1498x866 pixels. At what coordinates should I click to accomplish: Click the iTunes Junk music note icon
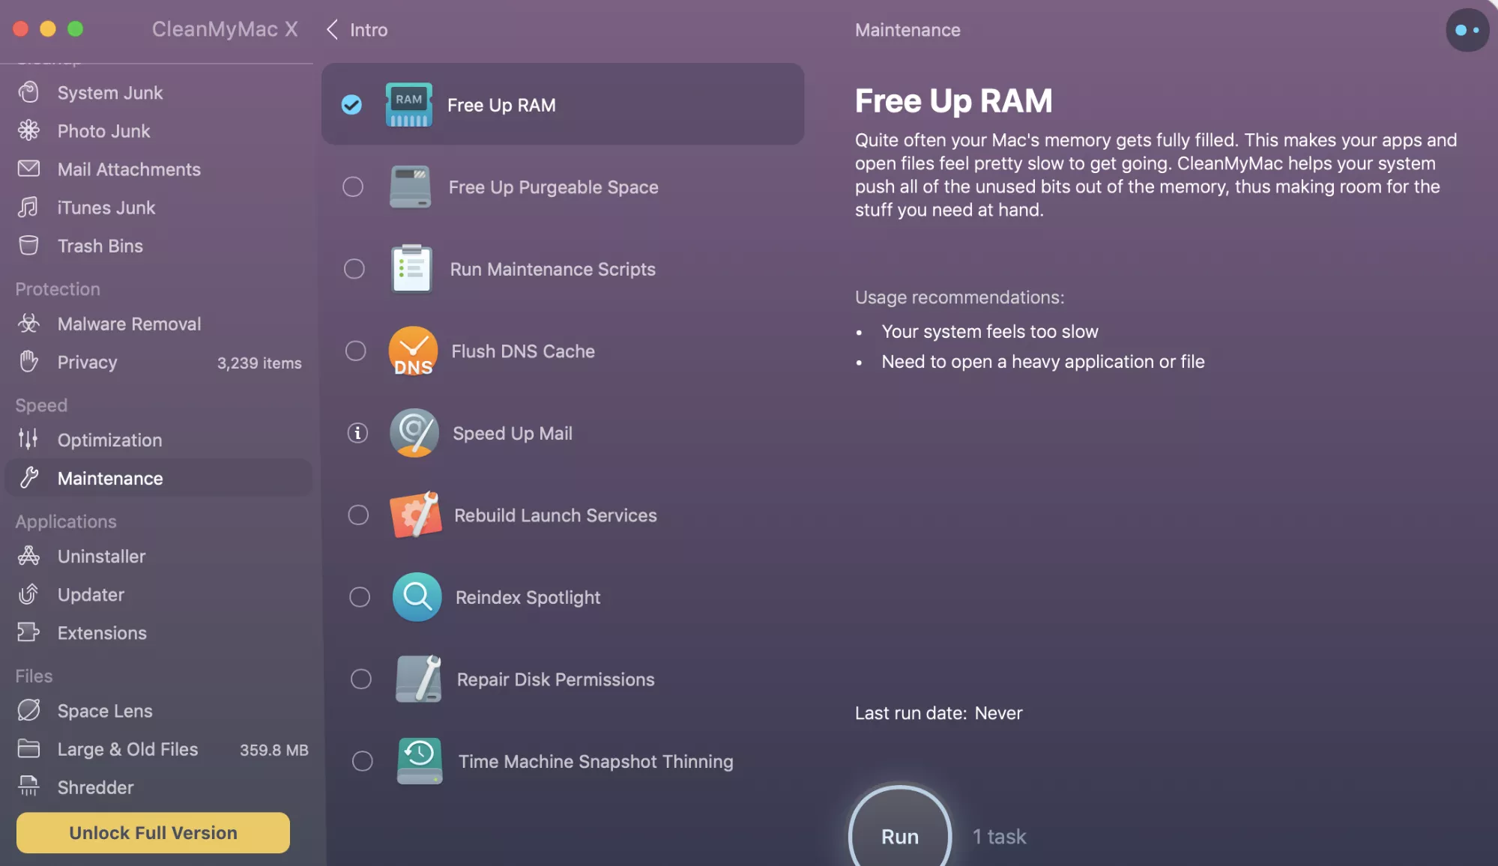pyautogui.click(x=28, y=207)
